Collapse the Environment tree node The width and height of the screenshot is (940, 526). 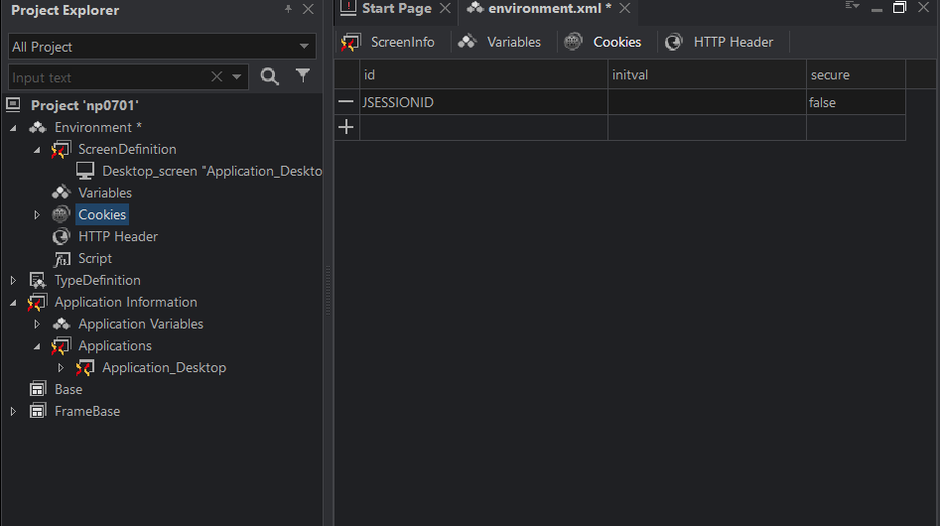[13, 128]
